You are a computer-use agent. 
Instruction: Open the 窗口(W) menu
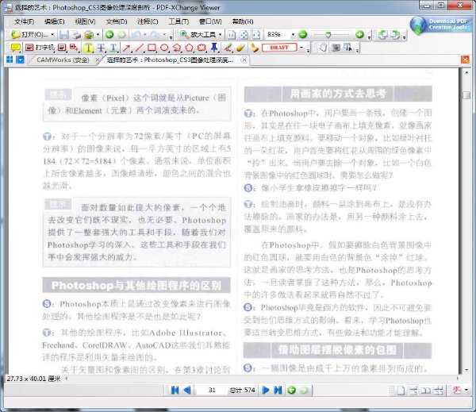pos(210,21)
